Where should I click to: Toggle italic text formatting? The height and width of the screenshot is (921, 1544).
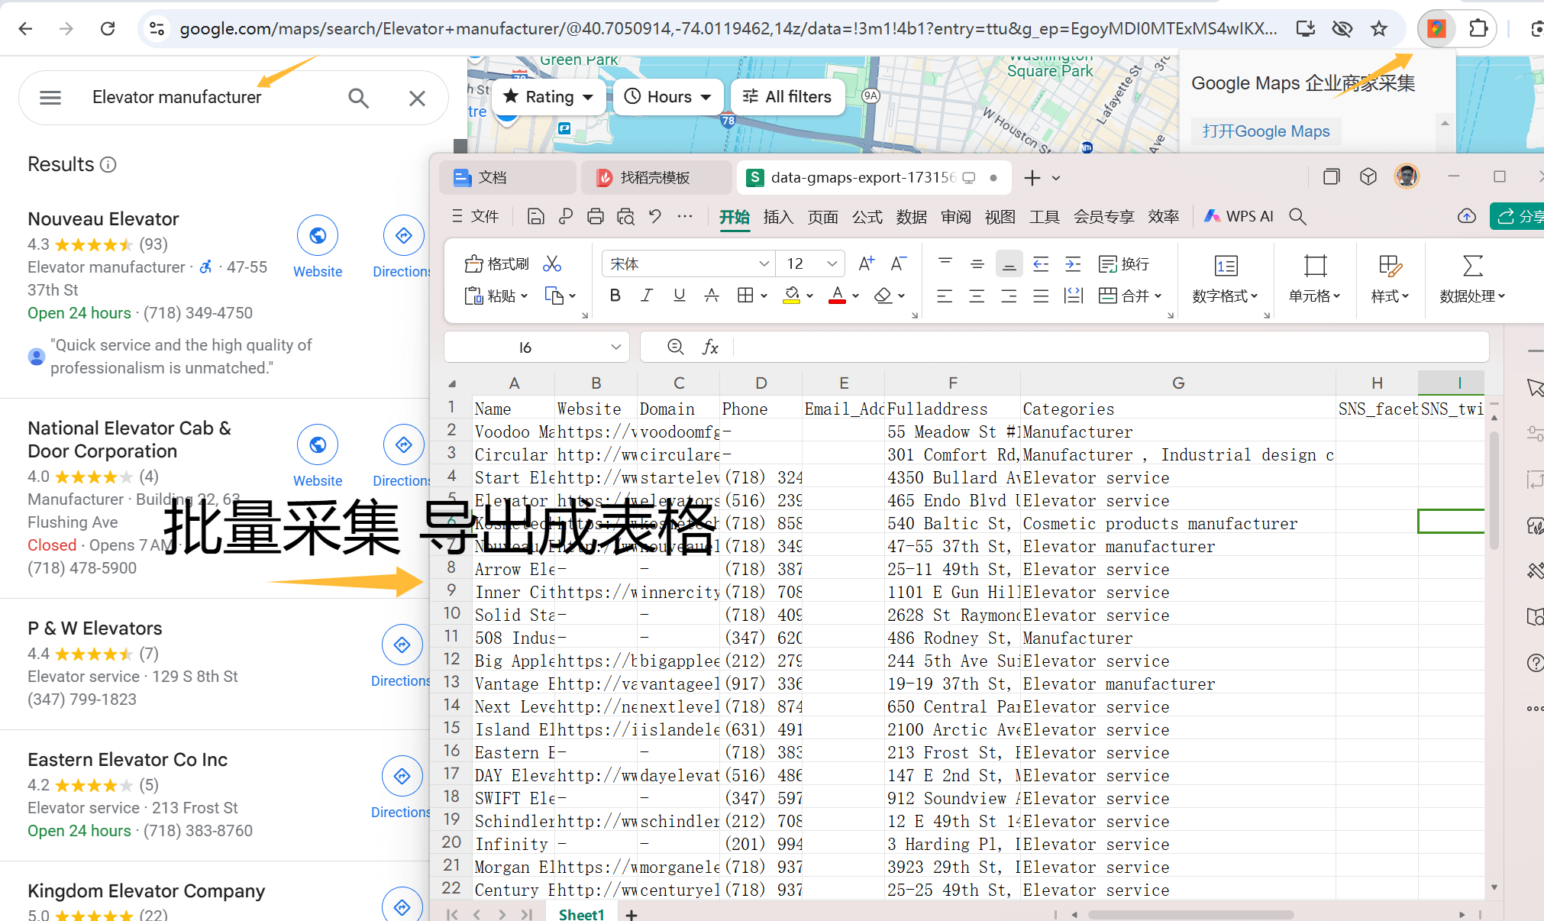(x=647, y=296)
